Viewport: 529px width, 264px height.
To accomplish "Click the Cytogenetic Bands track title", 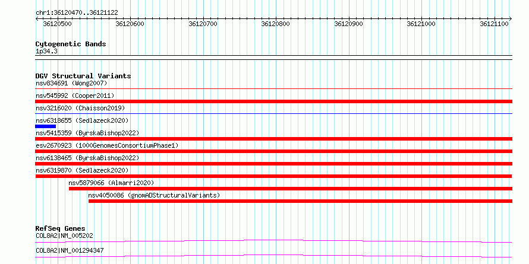I will click(x=71, y=44).
